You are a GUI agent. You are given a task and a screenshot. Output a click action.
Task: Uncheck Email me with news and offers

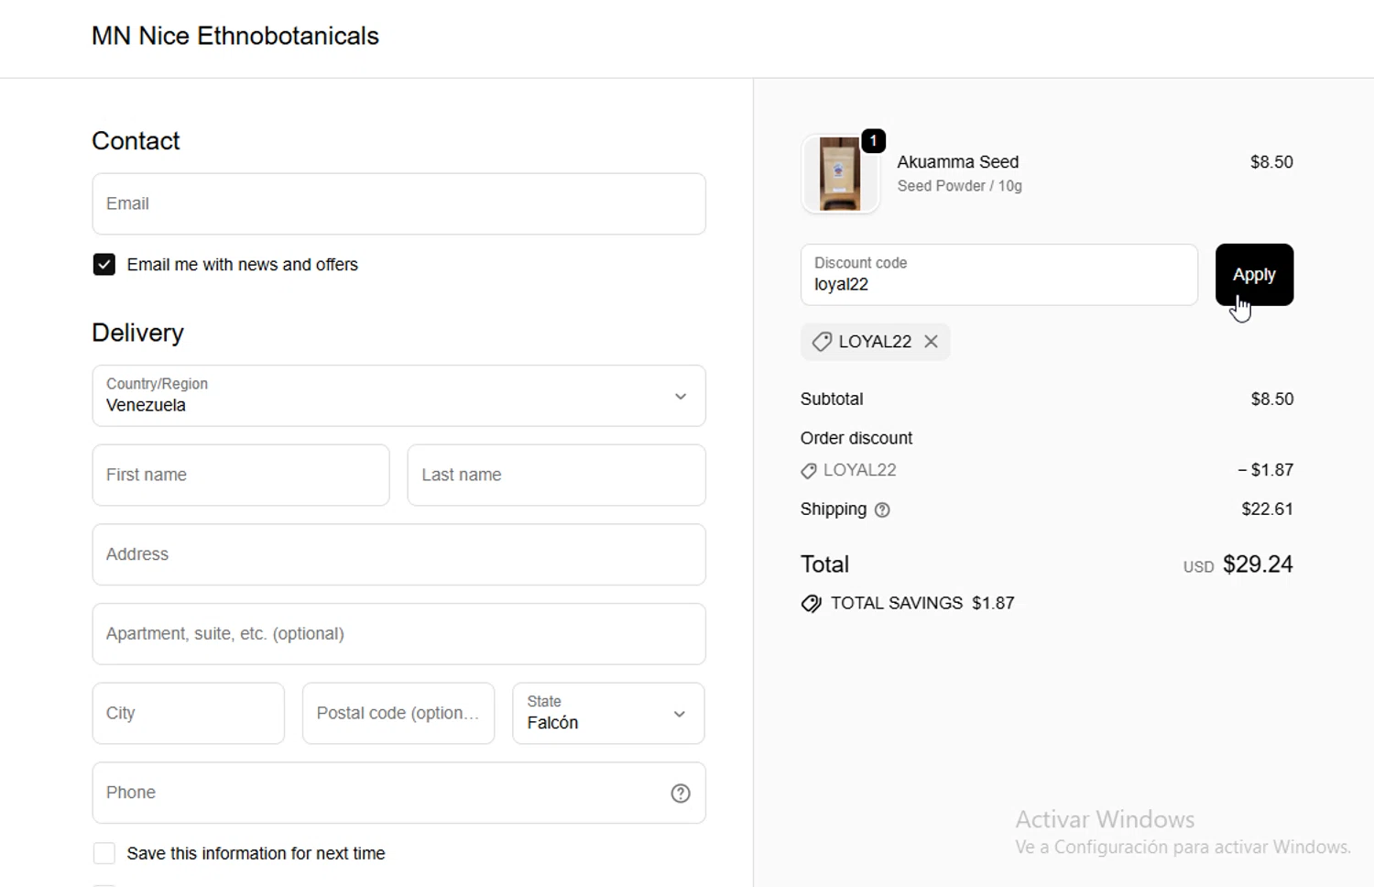click(x=104, y=265)
